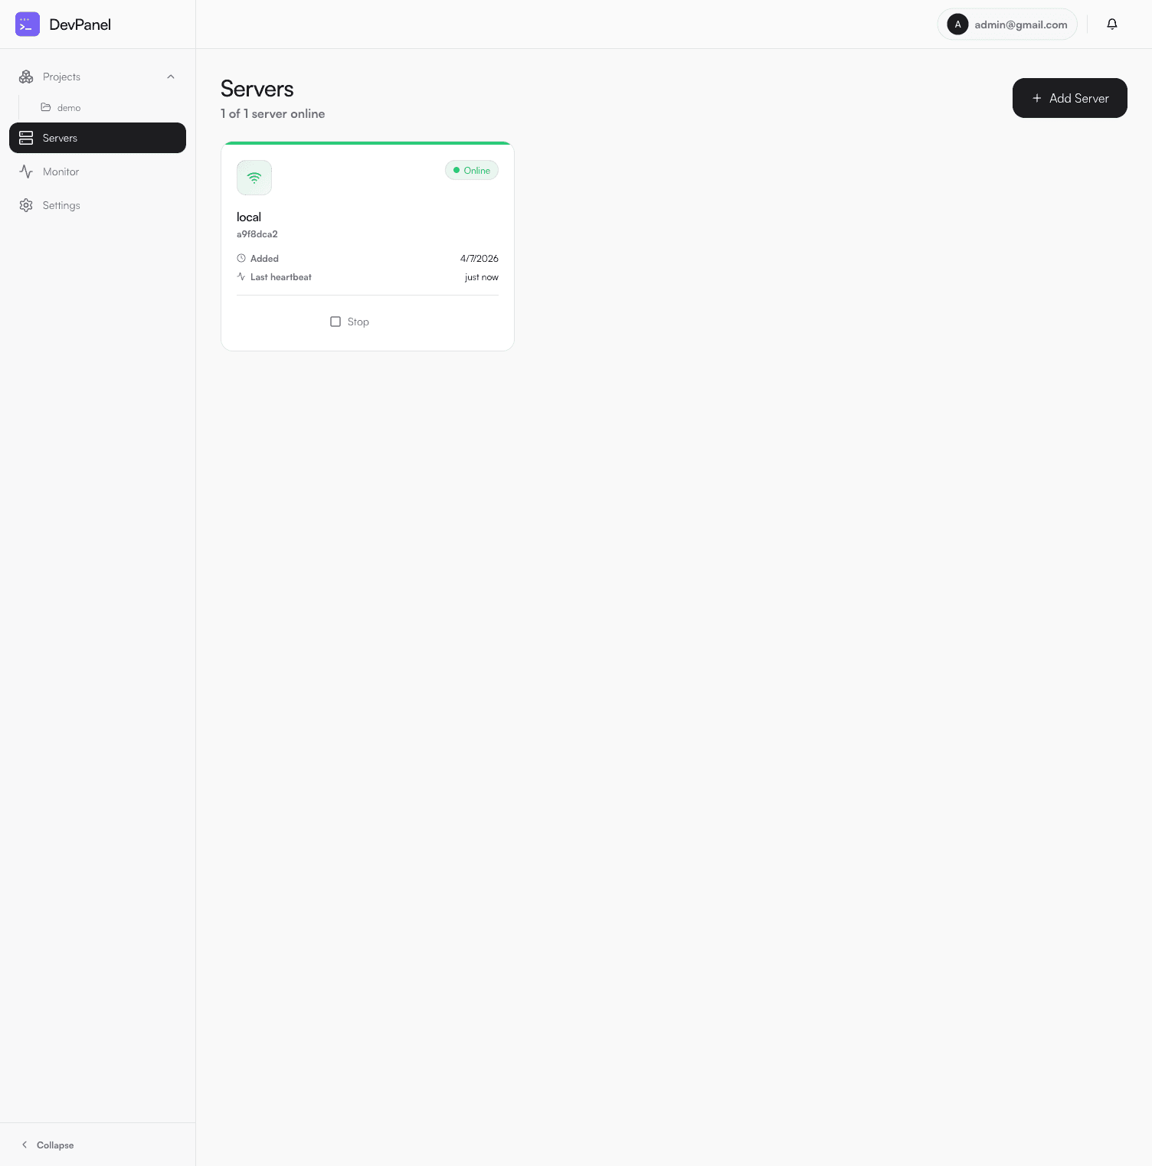
Task: Toggle the local server's Stop control
Action: coord(349,322)
